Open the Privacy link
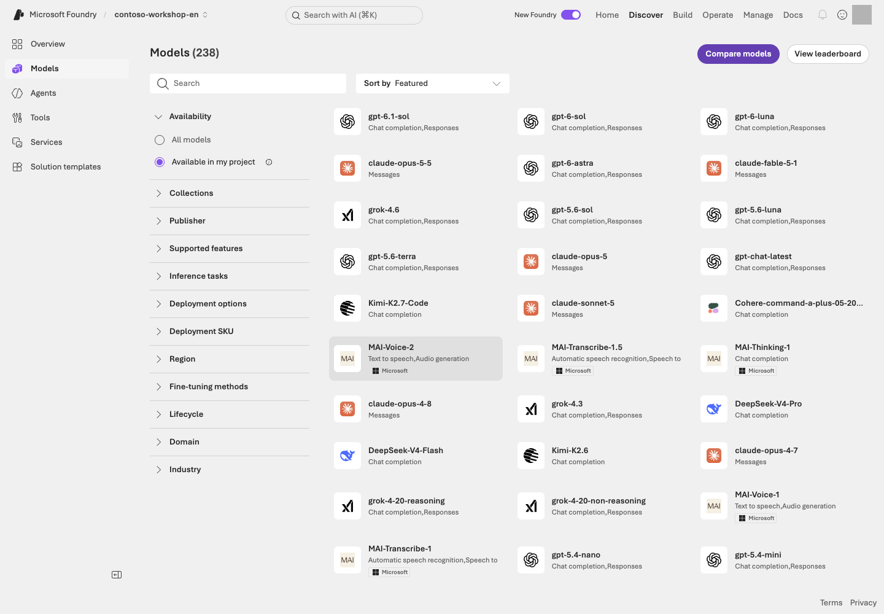 pyautogui.click(x=863, y=603)
